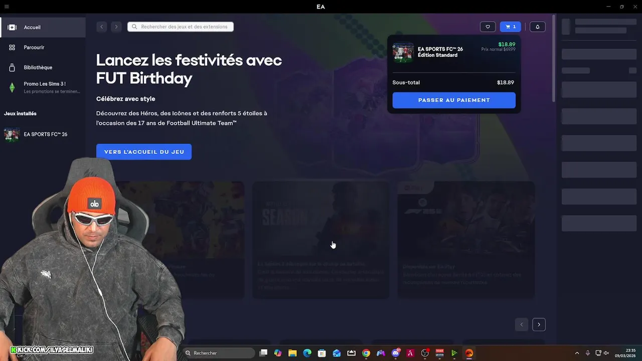Go to Accueil in the sidebar
This screenshot has height=361, width=642.
click(x=43, y=27)
